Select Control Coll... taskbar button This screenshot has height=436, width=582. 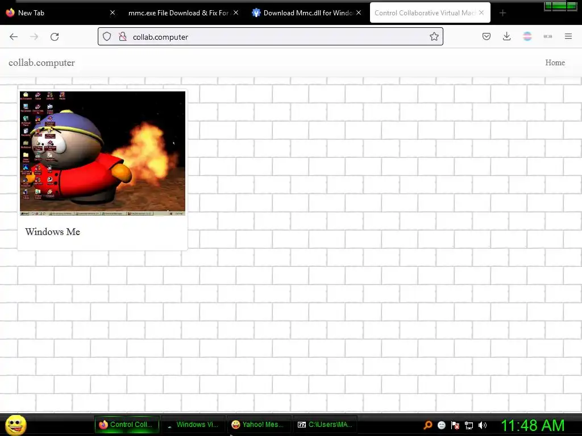point(127,425)
